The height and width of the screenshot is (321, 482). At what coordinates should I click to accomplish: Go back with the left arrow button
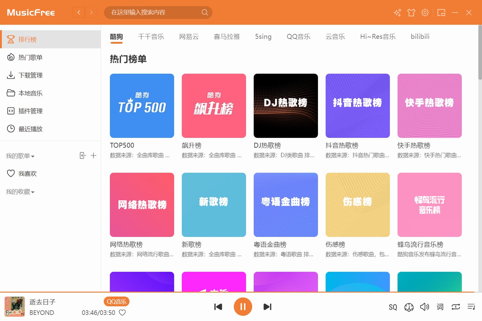click(x=79, y=13)
